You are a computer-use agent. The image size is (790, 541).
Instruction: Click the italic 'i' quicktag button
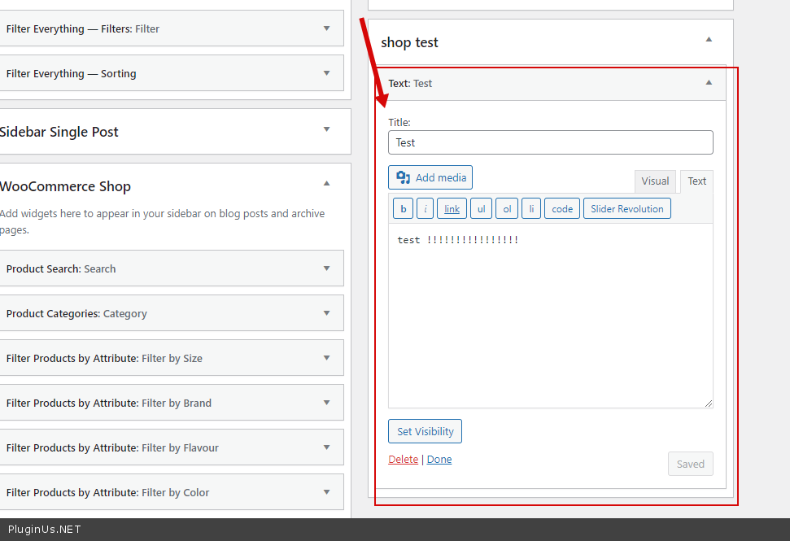[x=425, y=209]
